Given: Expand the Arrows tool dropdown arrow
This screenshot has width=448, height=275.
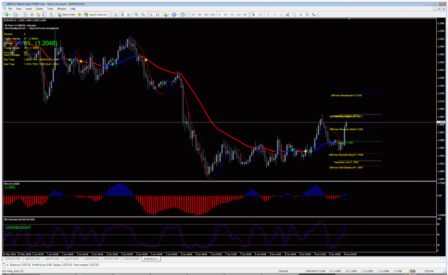Looking at the screenshot, I should (x=317, y=15).
